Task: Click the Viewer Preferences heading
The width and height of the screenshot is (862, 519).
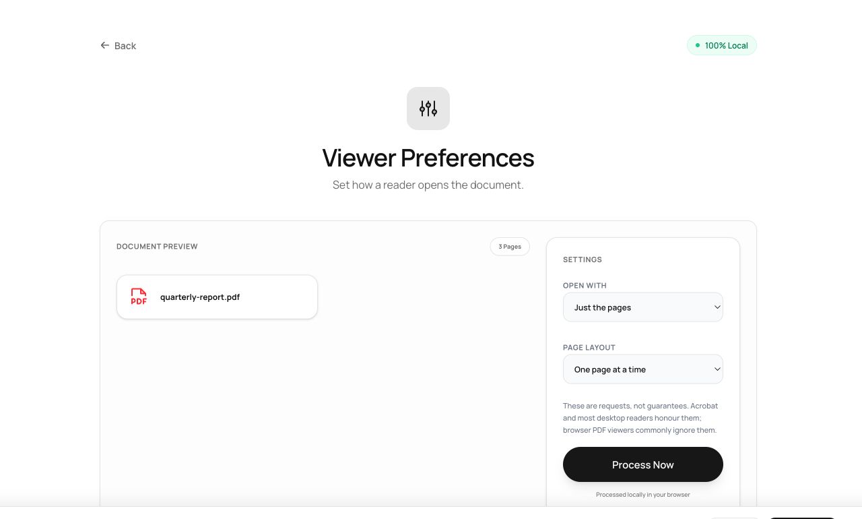Action: pos(428,158)
